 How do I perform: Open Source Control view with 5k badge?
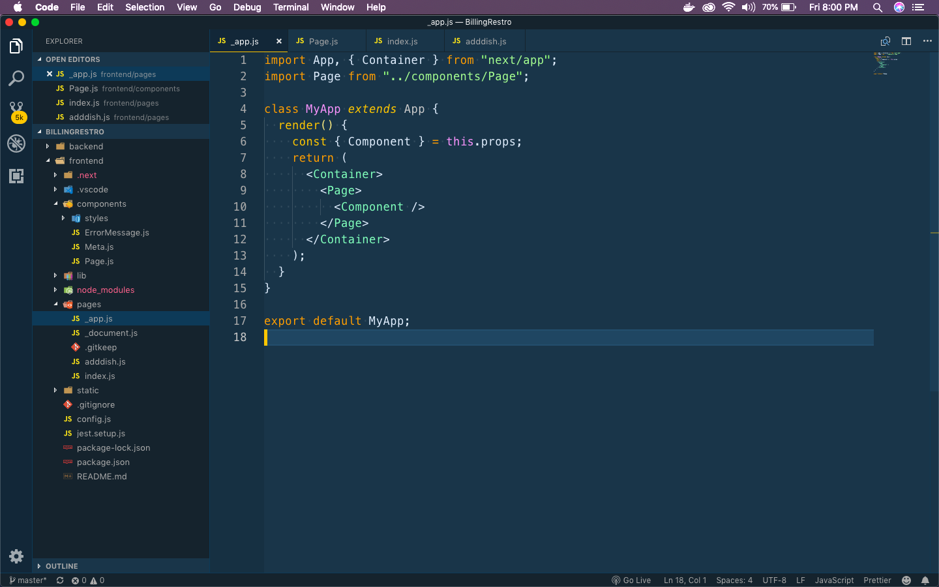[16, 111]
